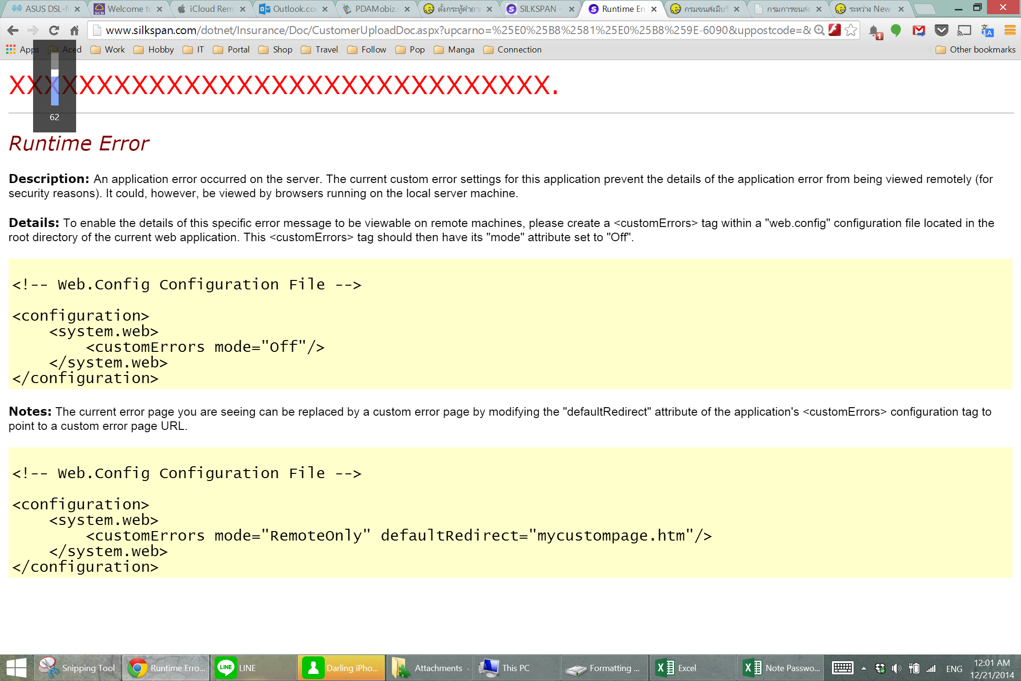Click the bookmark star icon
Image resolution: width=1021 pixels, height=681 pixels.
pyautogui.click(x=851, y=30)
